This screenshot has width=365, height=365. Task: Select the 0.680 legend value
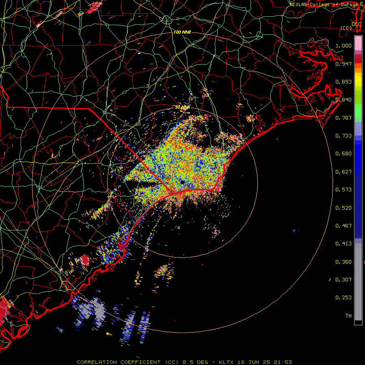[x=344, y=154]
